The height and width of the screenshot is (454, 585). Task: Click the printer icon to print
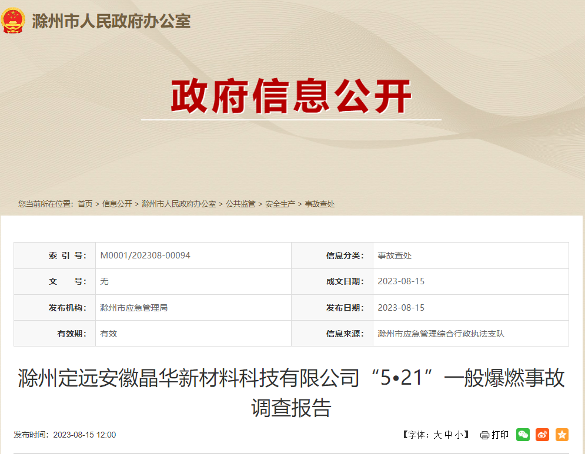[484, 435]
